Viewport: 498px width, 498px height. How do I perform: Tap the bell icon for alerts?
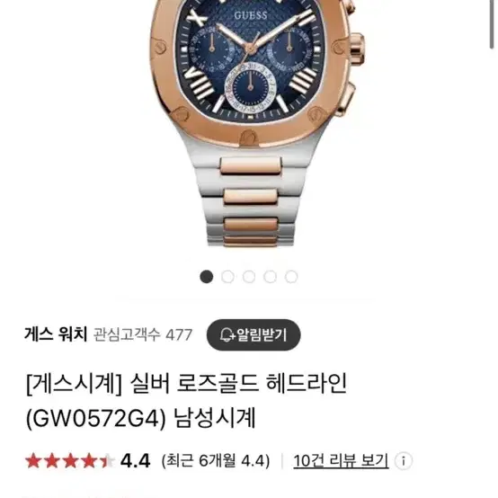coord(227,335)
